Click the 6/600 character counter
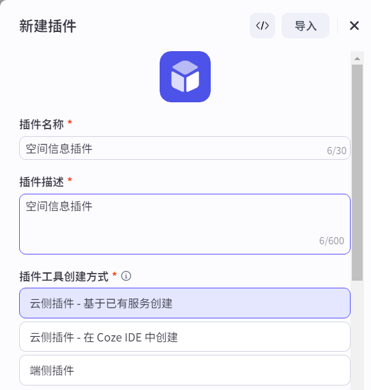Image resolution: width=371 pixels, height=390 pixels. [x=331, y=241]
